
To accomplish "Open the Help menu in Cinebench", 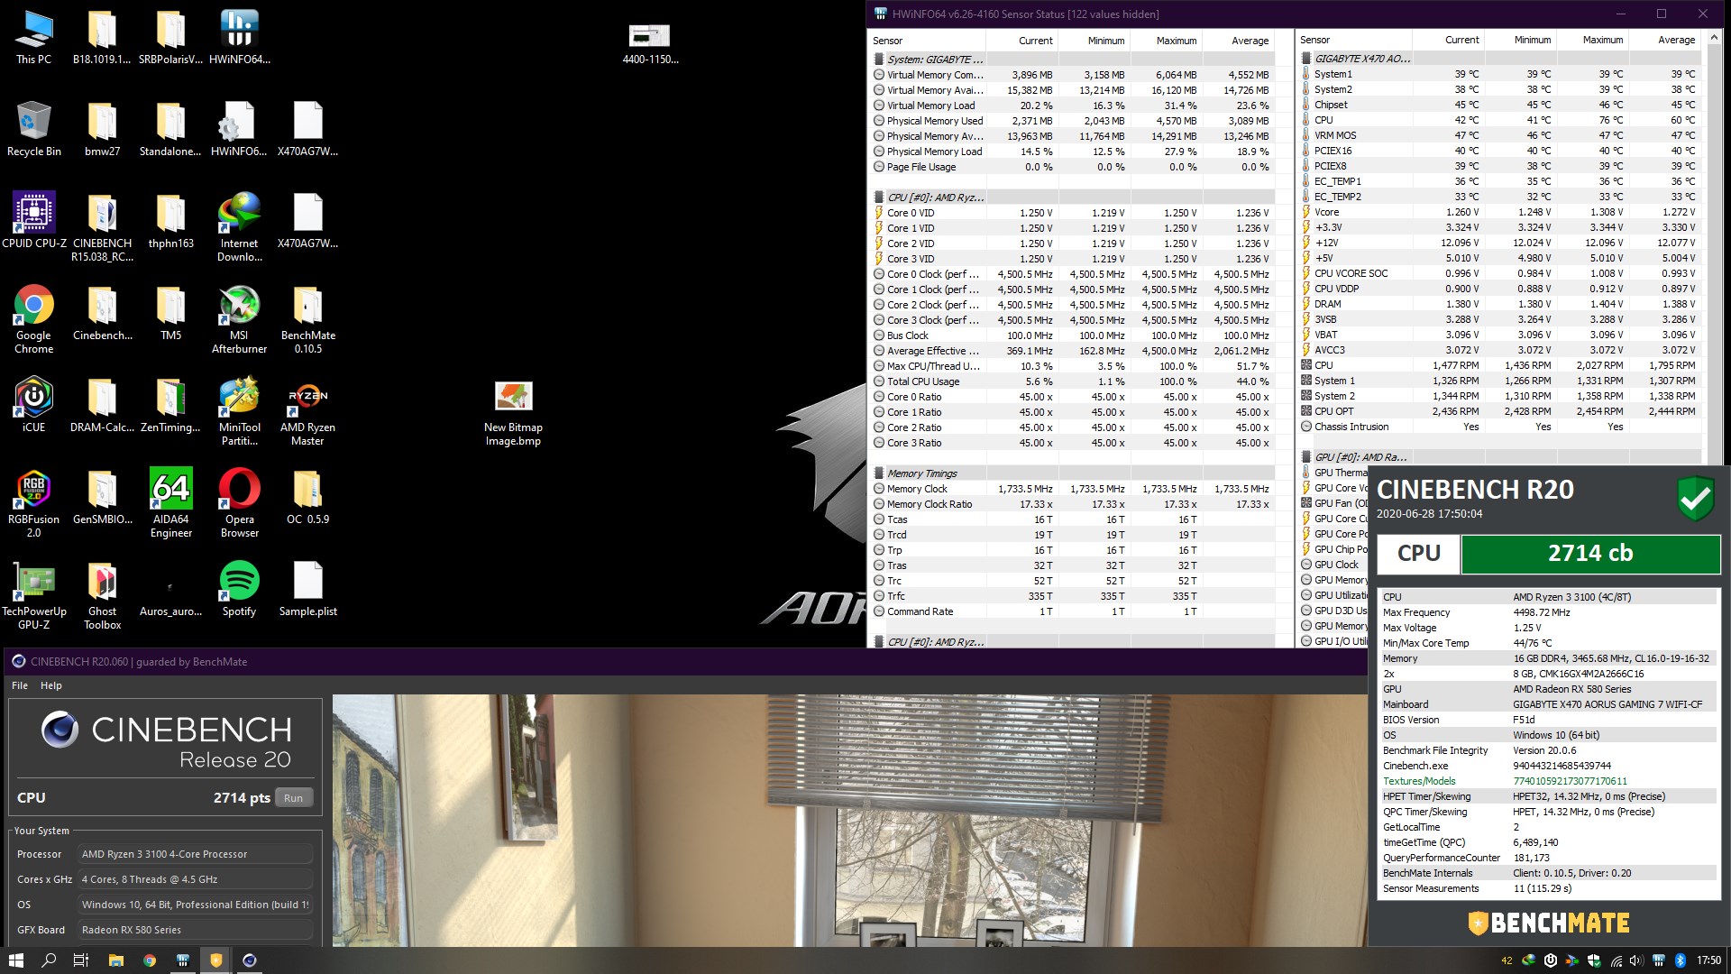I will pyautogui.click(x=51, y=685).
